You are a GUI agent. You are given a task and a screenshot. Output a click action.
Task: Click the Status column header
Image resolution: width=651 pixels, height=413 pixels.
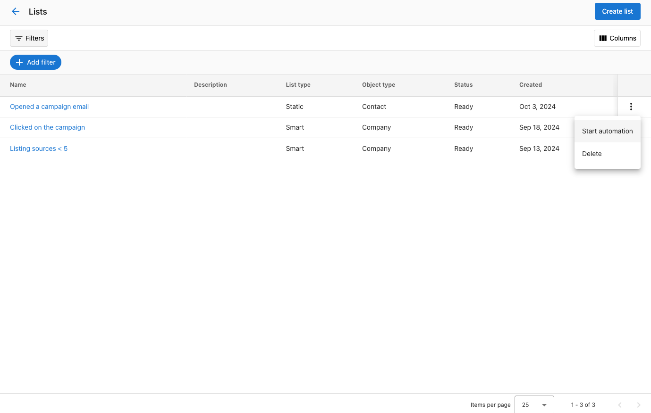[x=463, y=85]
